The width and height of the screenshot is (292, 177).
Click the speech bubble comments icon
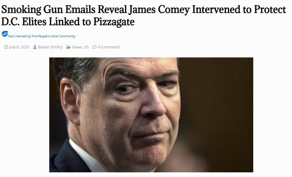pos(94,47)
